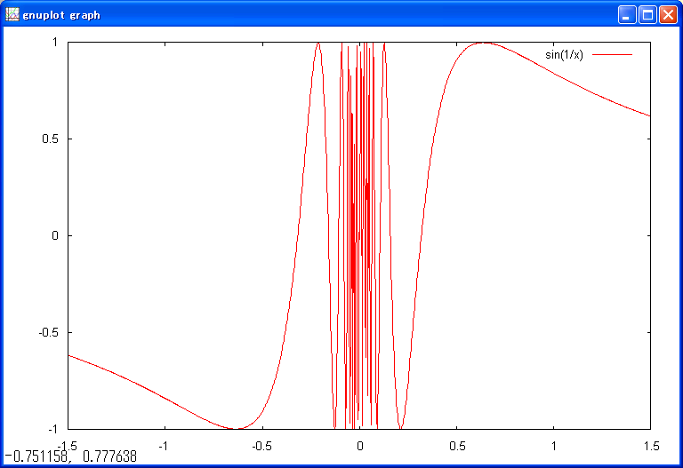
Task: Click the x-axis label 0.5
Action: coord(457,447)
